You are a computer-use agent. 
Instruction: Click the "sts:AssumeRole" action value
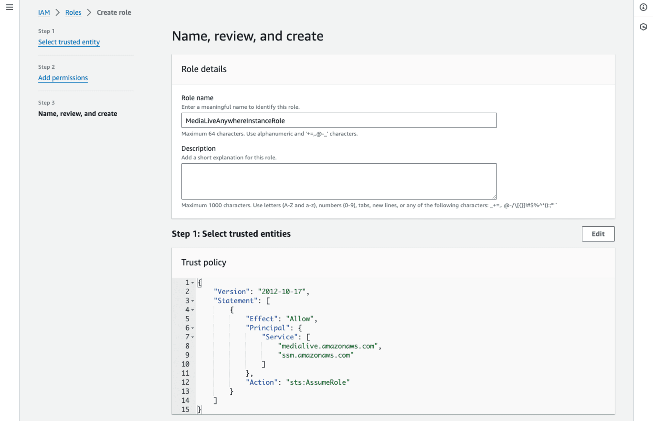pyautogui.click(x=318, y=382)
